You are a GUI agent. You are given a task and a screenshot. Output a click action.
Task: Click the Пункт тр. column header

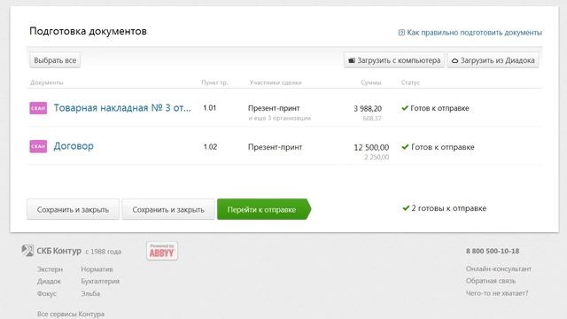tap(214, 82)
